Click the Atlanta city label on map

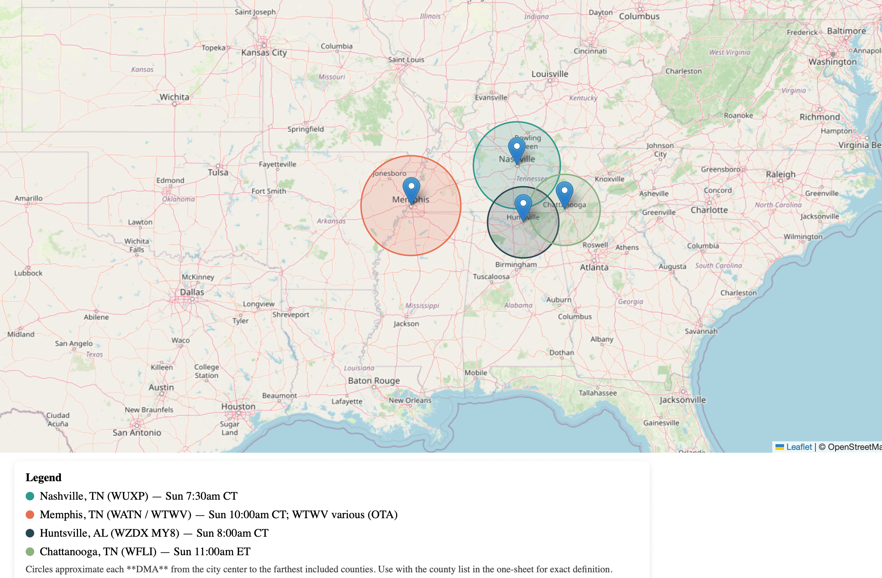pos(594,267)
